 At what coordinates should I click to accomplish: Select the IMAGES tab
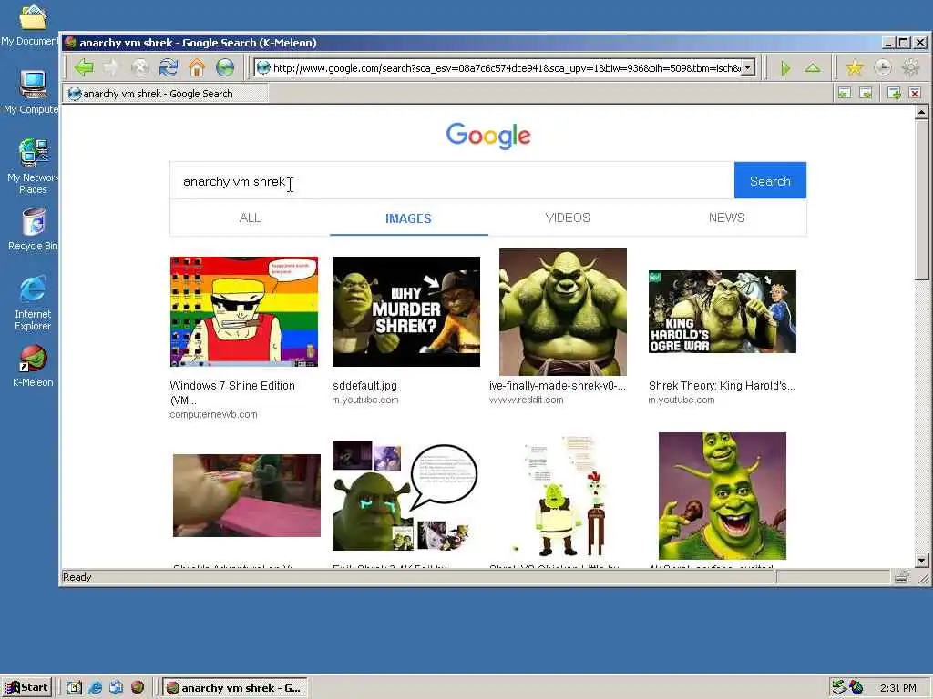pos(408,218)
